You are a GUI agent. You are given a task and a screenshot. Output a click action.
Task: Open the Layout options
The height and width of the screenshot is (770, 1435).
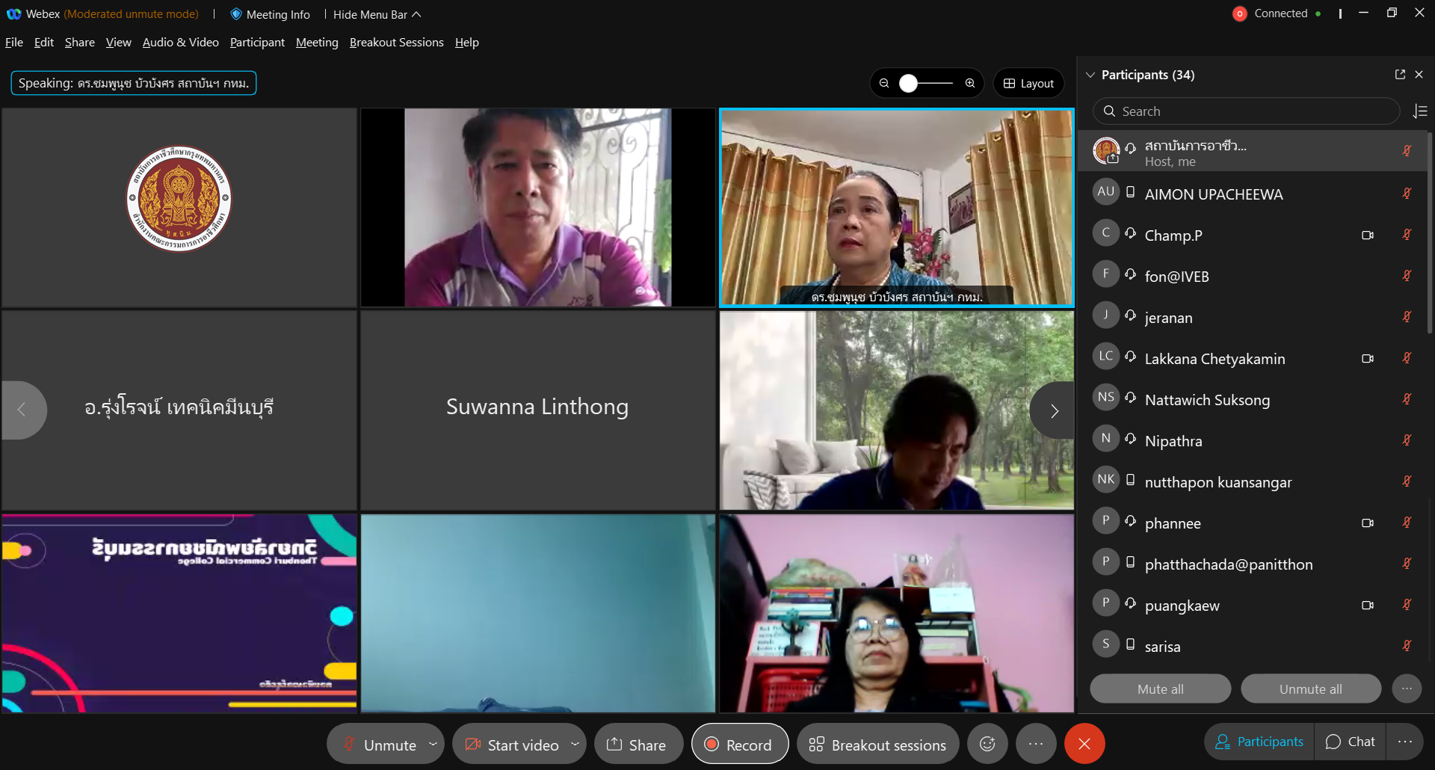click(1028, 83)
